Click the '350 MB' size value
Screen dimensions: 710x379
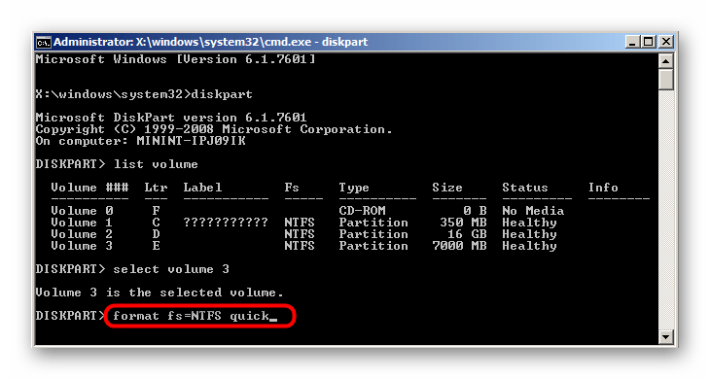[x=463, y=223]
